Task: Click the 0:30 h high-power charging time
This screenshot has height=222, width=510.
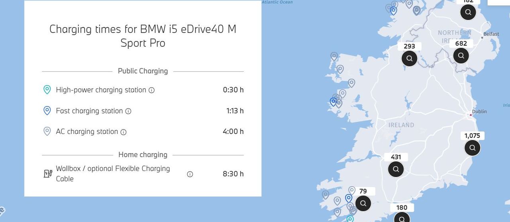Action: tap(233, 90)
